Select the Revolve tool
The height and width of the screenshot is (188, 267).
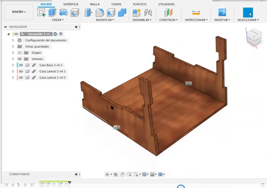point(64,12)
